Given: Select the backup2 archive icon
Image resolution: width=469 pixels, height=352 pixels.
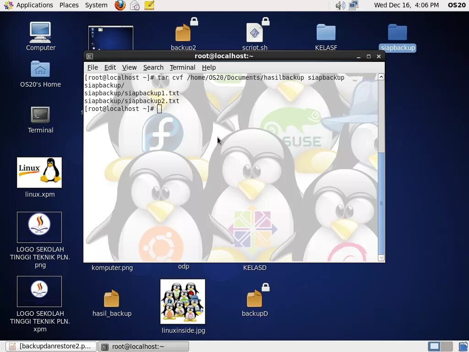Looking at the screenshot, I should coord(183,33).
